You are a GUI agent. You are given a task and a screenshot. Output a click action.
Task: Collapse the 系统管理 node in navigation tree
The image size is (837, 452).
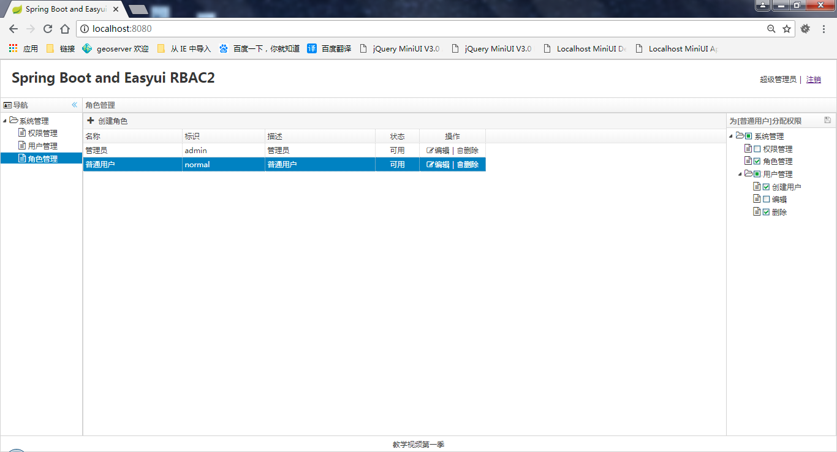(5, 121)
